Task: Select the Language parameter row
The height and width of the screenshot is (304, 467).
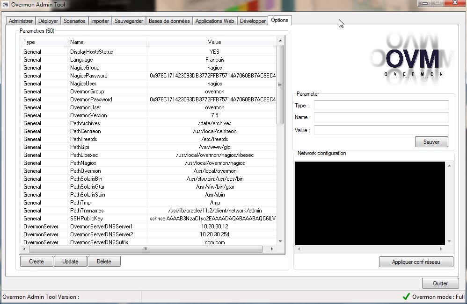Action: [148, 60]
